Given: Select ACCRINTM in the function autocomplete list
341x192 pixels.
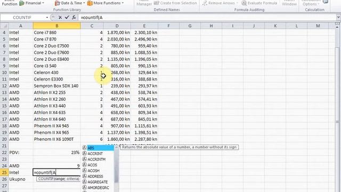Looking at the screenshot, I should [98, 159].
